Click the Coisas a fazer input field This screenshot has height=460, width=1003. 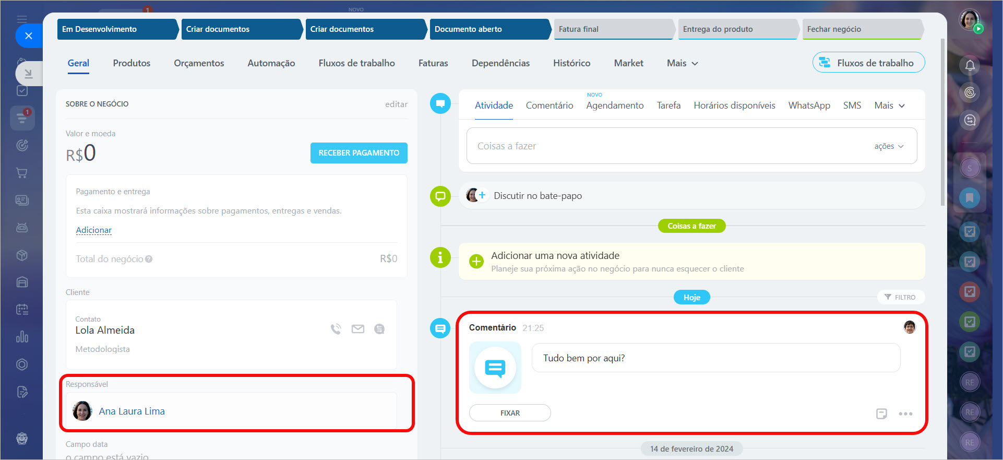tap(691, 146)
